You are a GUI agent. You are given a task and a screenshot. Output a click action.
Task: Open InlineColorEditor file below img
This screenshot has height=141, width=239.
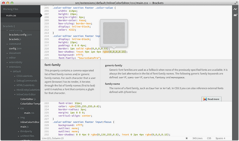(30, 122)
